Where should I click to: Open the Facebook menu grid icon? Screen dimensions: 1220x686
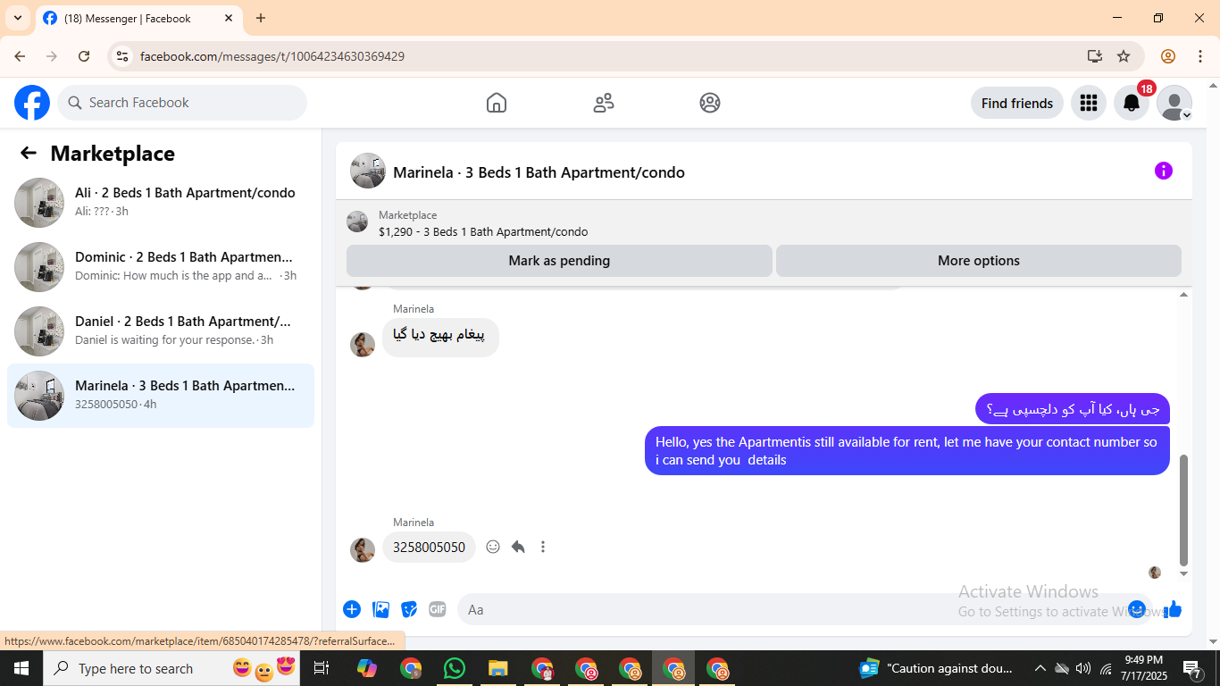[1088, 103]
